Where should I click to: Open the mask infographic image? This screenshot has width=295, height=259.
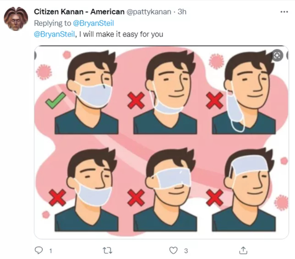pos(161,142)
